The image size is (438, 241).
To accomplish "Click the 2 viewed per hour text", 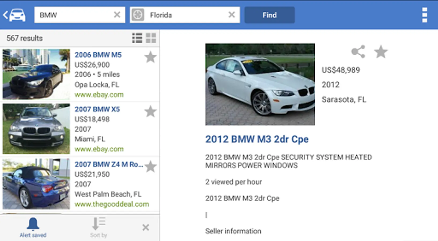I will click(233, 182).
